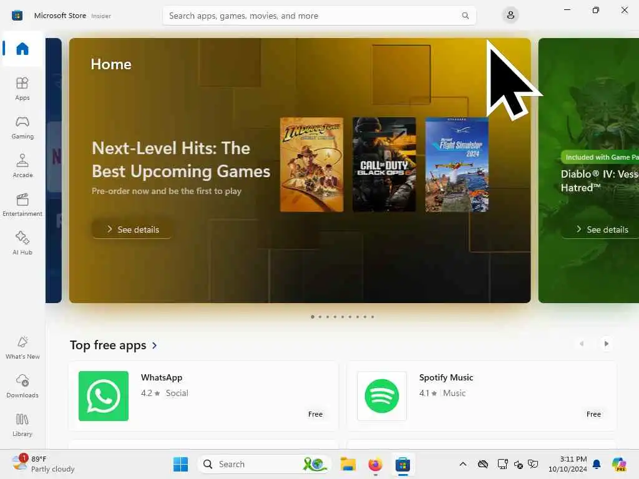
Task: Open Call of Duty Black Ops cover
Action: point(384,165)
